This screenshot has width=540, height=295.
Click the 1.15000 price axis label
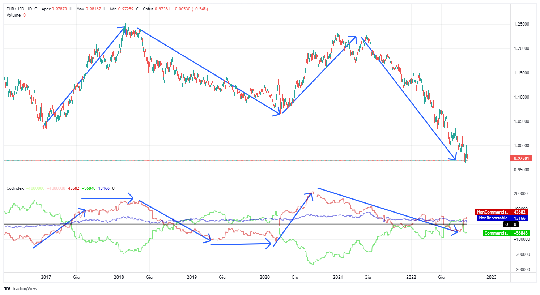(522, 73)
